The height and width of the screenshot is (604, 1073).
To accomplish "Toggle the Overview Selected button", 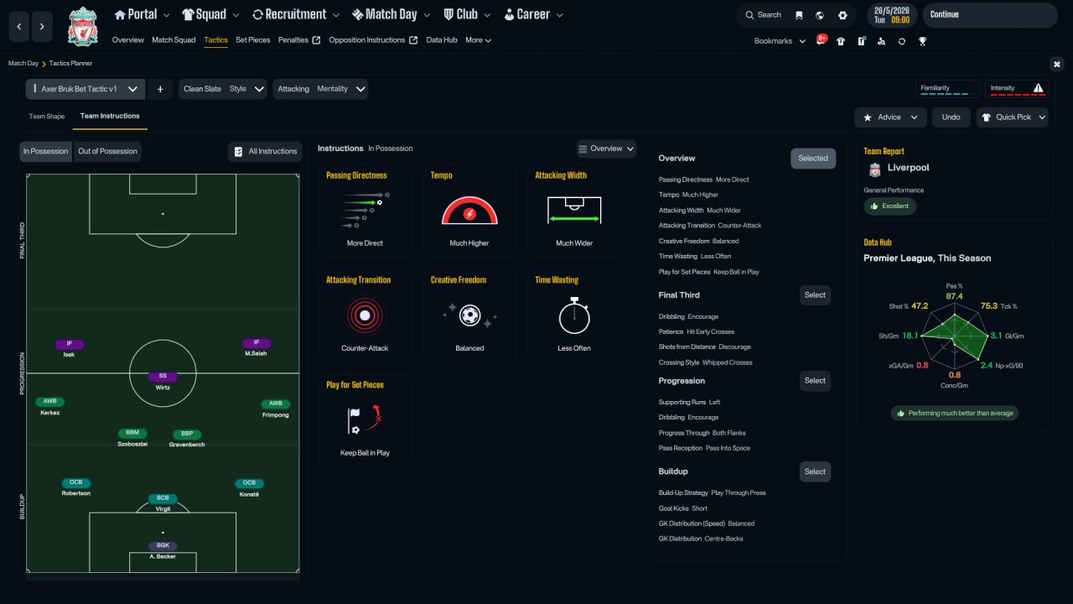I will click(813, 159).
